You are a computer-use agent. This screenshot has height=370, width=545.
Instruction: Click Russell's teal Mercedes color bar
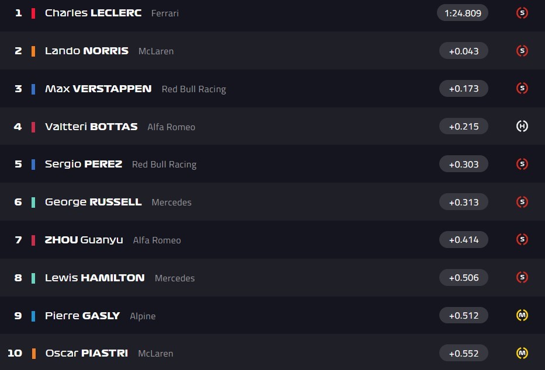[33, 202]
